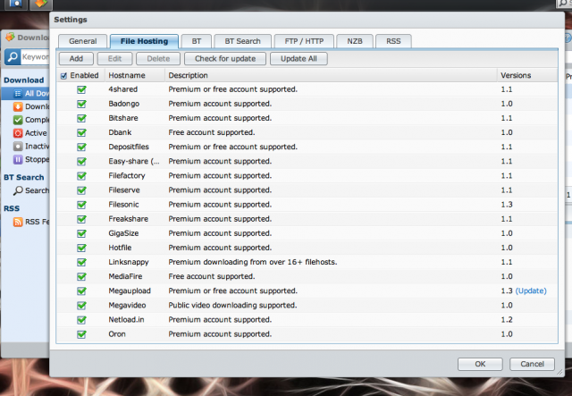
Task: Disable the Megaupload checkbox
Action: pyautogui.click(x=81, y=291)
